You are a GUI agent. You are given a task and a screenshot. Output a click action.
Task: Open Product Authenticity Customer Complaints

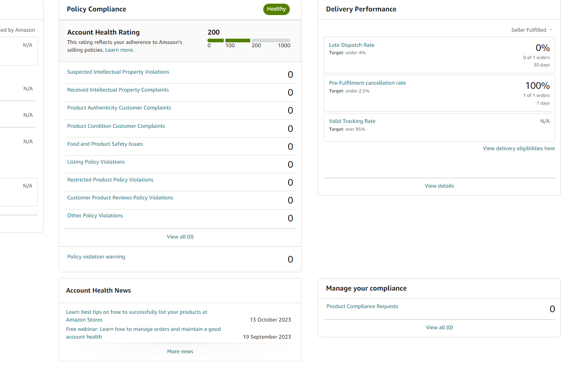coord(119,108)
